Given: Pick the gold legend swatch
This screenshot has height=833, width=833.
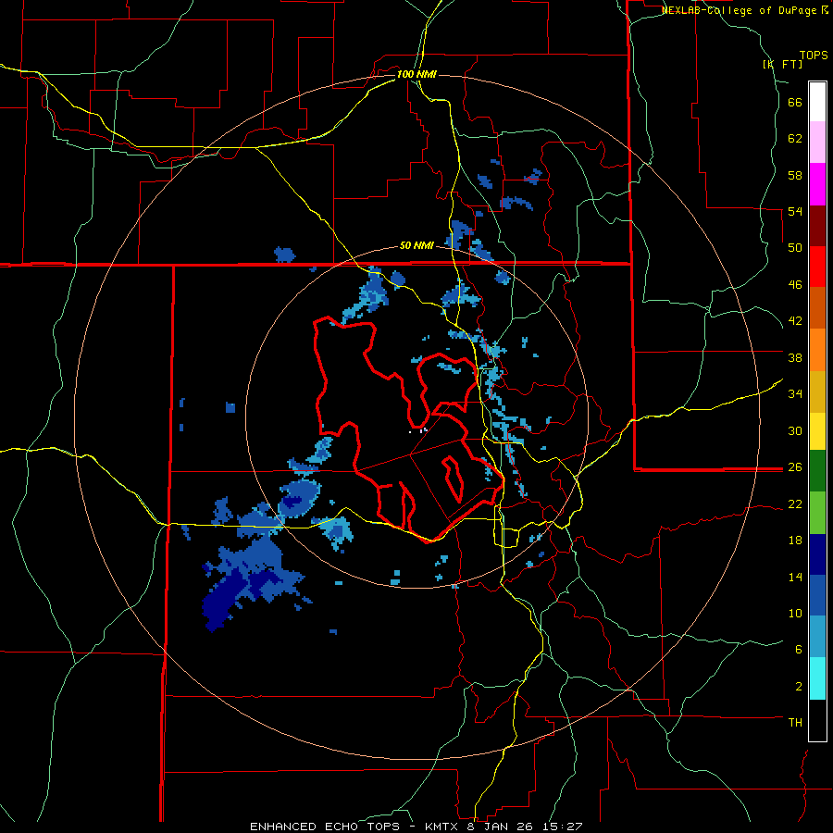Looking at the screenshot, I should [817, 392].
